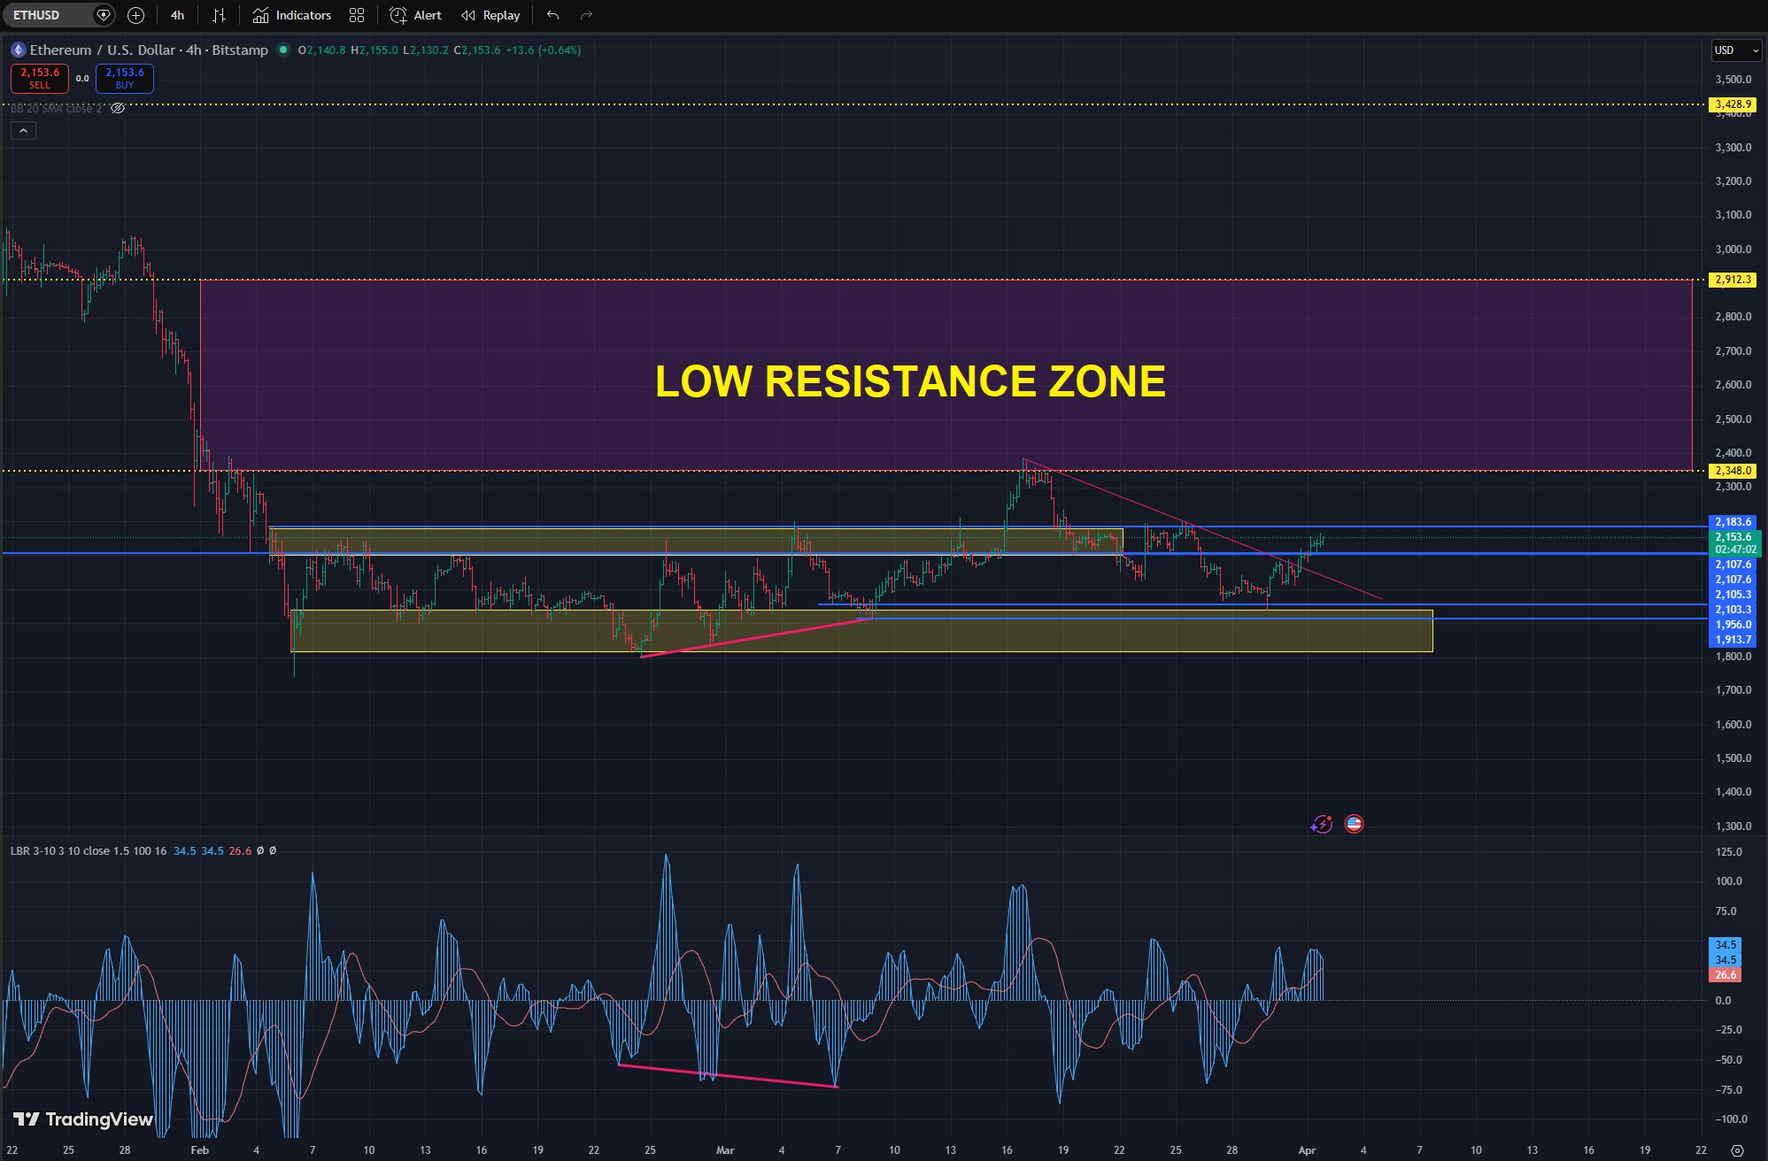Open chart settings gear at bottom right
1768x1161 pixels.
pos(1737,1150)
